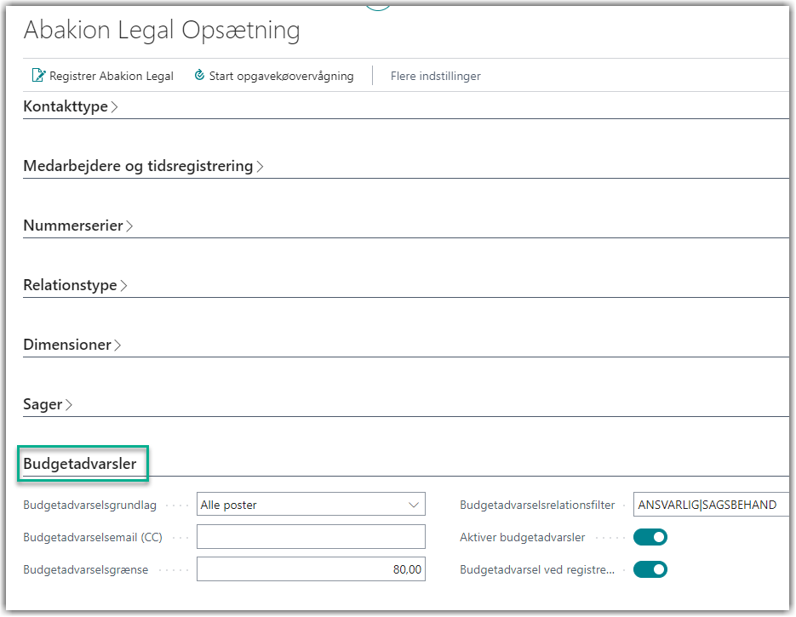The width and height of the screenshot is (796, 617).
Task: Expand the Kontakttype section
Action: (x=71, y=106)
